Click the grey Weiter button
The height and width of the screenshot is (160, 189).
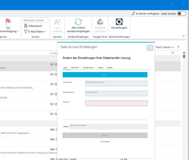(x=105, y=135)
